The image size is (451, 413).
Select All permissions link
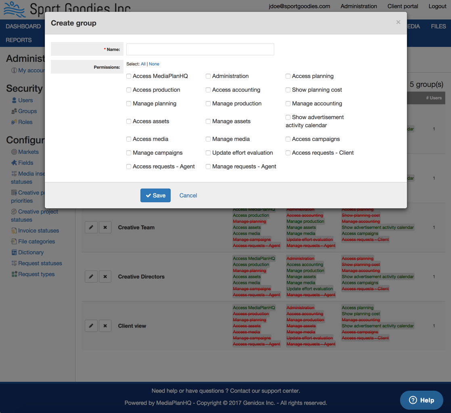(x=143, y=64)
